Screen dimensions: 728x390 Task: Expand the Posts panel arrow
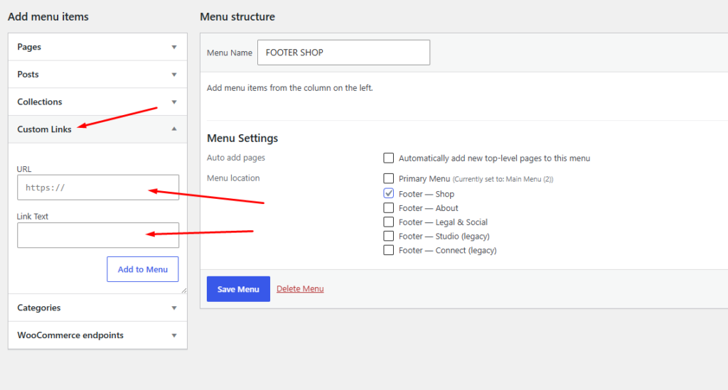[x=174, y=75]
